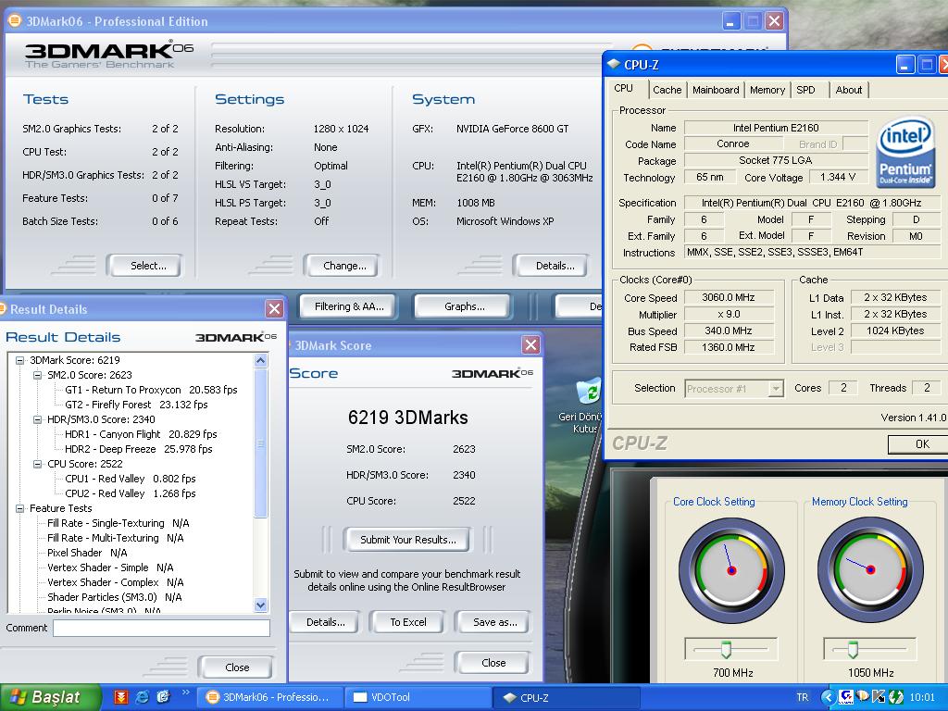Open the SPD tab in CPU-Z

click(806, 90)
